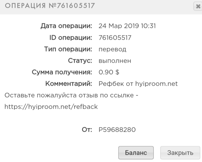This screenshot has width=202, height=162.
Task: Click the comment text Рефбек от hyiproom.net
Action: coord(138,84)
